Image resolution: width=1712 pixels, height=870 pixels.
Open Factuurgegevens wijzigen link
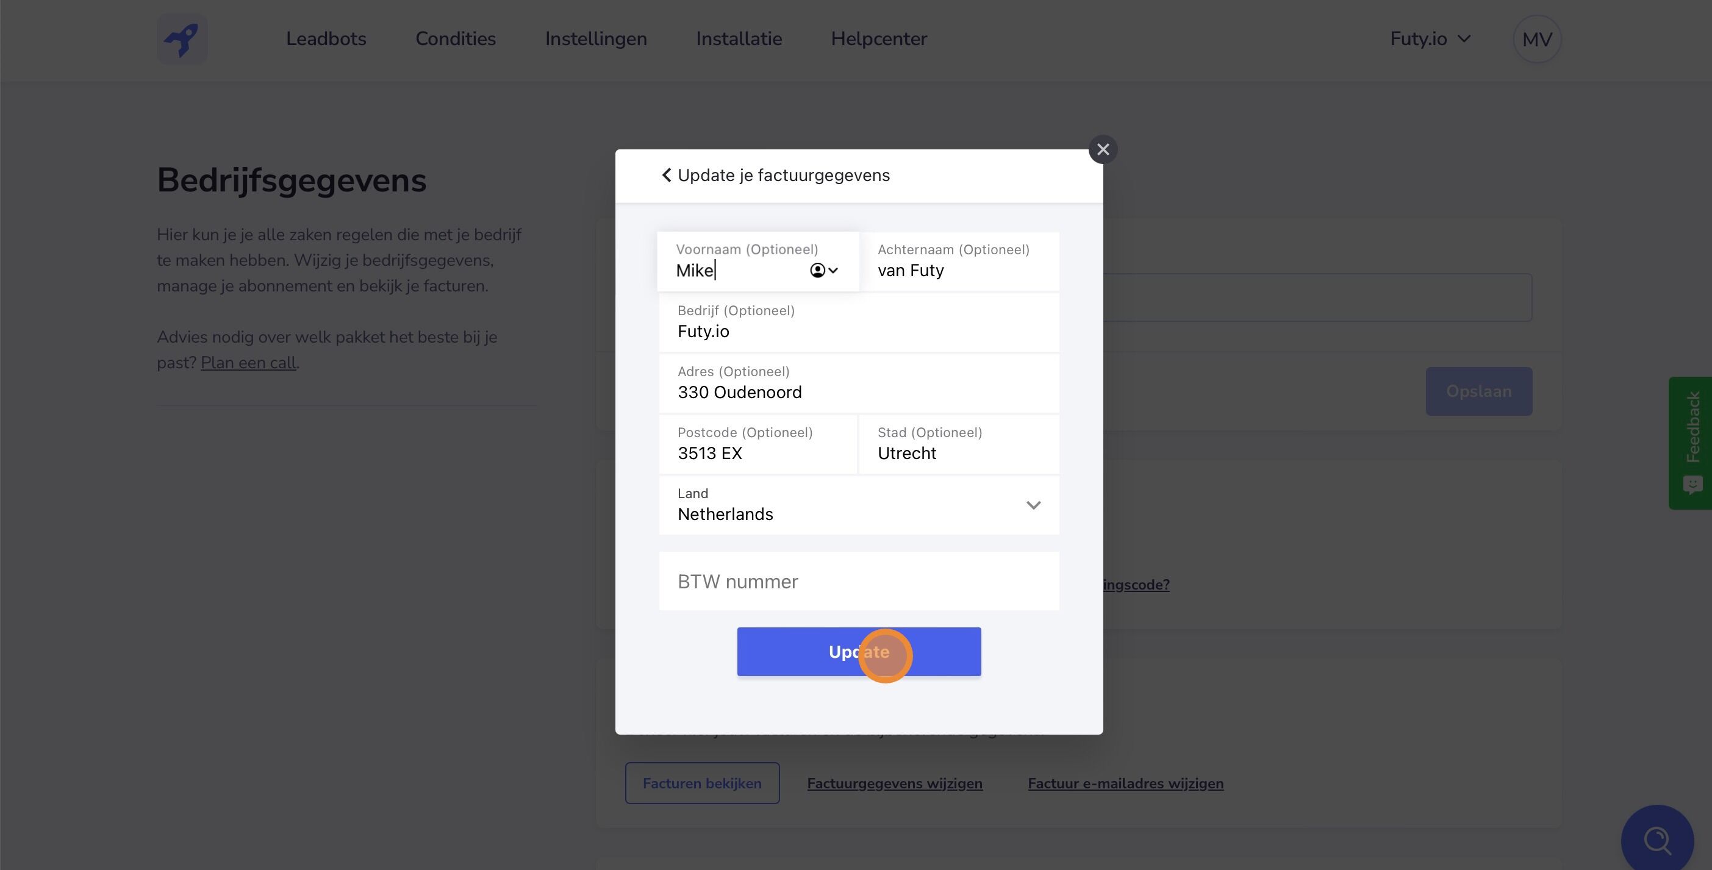point(895,783)
